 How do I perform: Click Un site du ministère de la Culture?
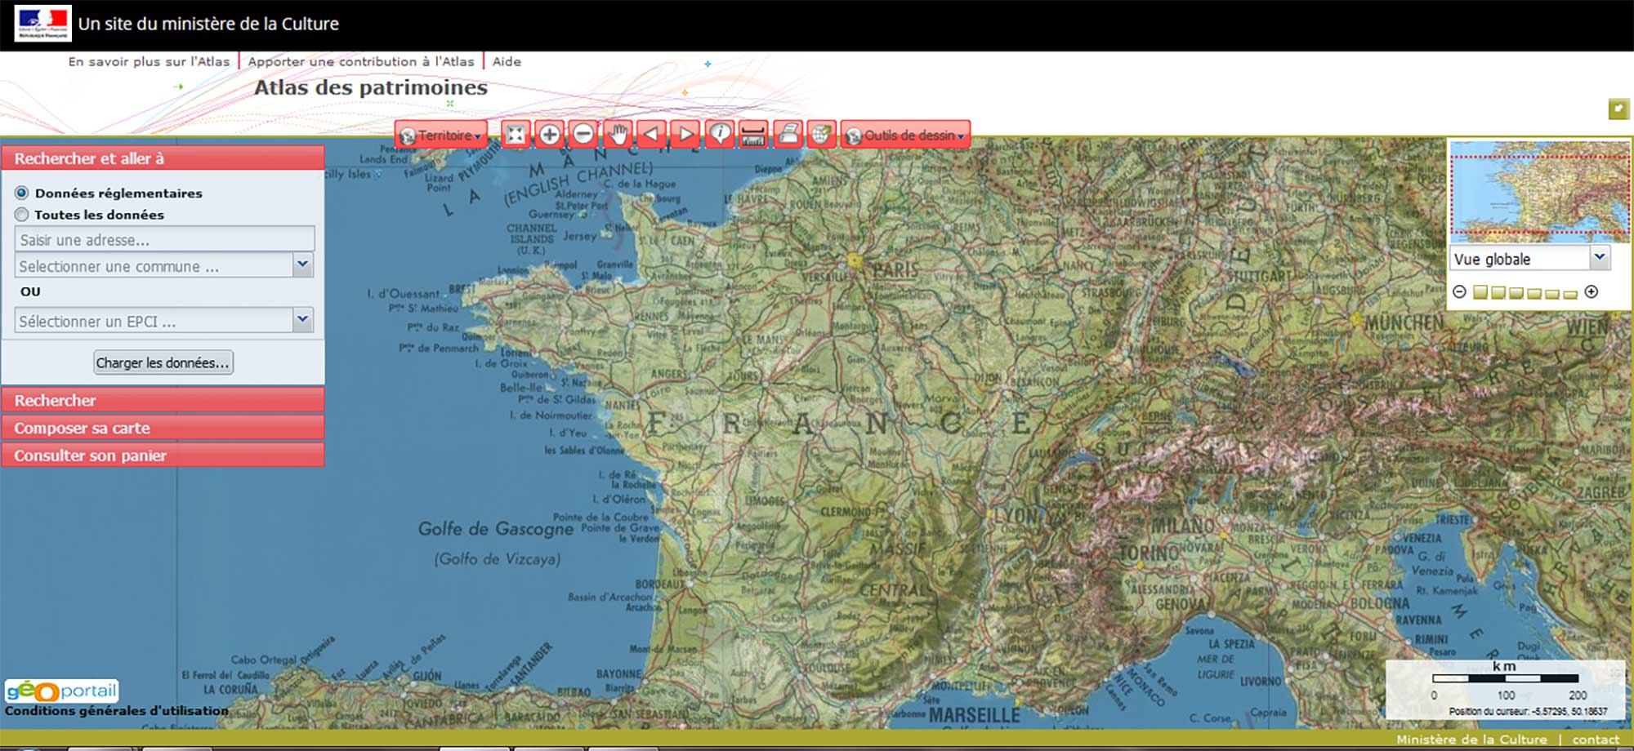coord(208,24)
